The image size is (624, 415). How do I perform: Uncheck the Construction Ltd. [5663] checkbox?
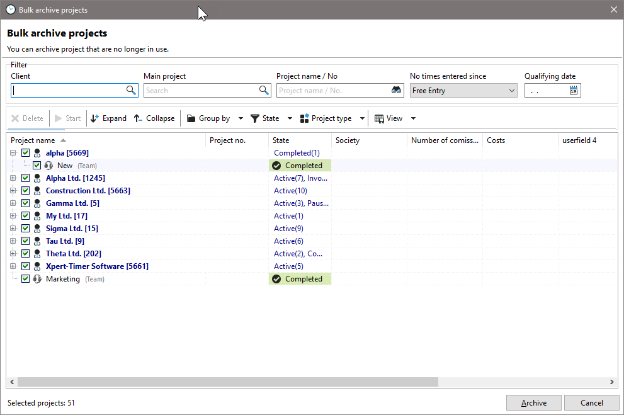[x=25, y=191]
